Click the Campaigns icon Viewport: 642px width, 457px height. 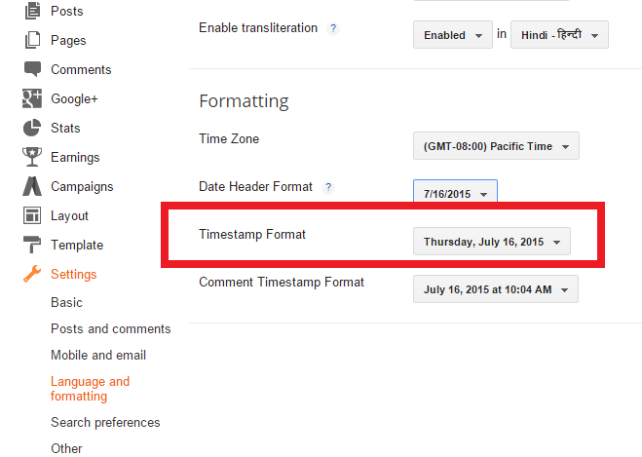coord(32,187)
